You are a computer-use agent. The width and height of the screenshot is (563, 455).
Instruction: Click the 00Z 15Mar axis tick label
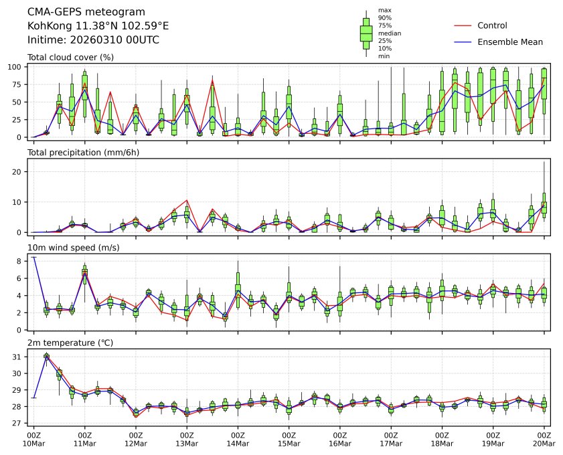tap(289, 439)
